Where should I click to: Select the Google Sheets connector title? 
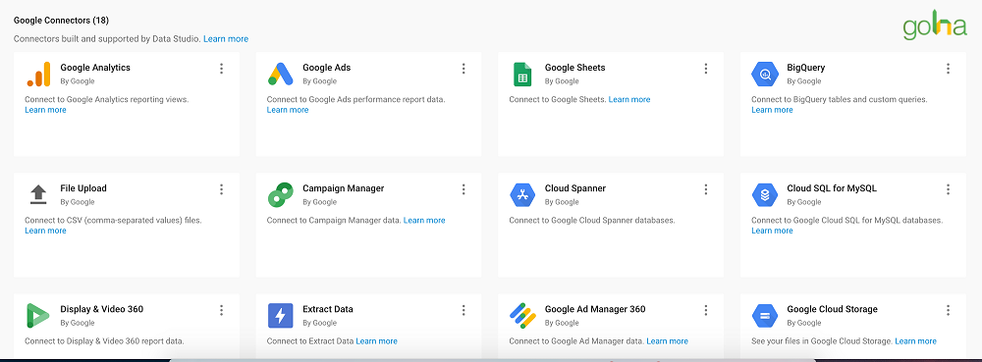coord(574,68)
